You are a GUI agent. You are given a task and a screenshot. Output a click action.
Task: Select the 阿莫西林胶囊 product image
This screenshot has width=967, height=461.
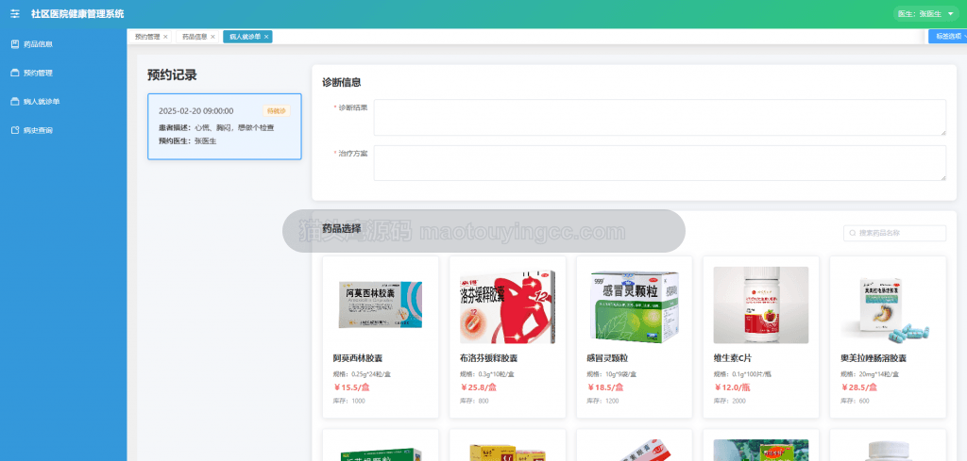[381, 305]
